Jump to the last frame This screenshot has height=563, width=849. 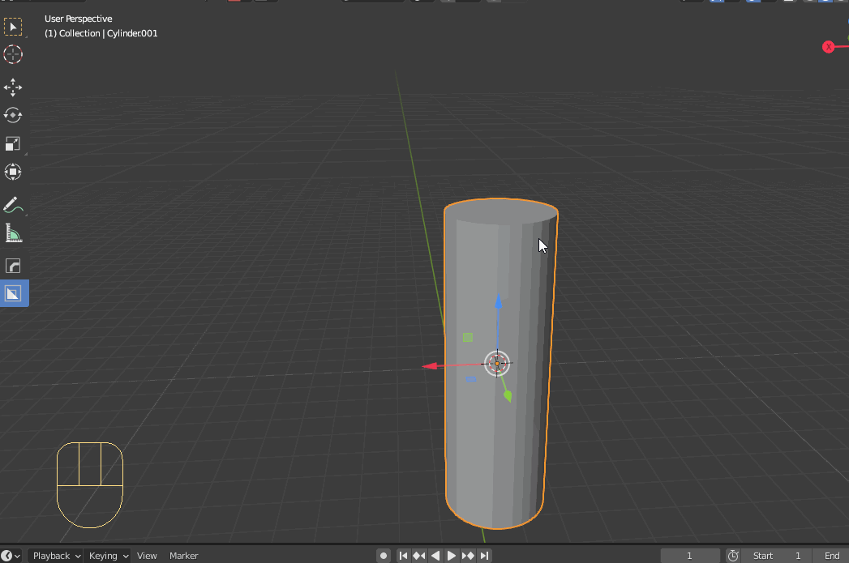485,556
